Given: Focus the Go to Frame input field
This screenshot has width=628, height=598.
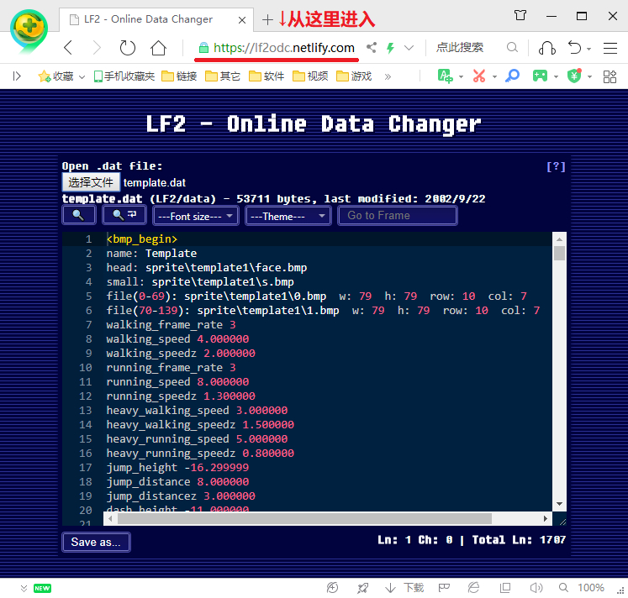Looking at the screenshot, I should [x=398, y=216].
